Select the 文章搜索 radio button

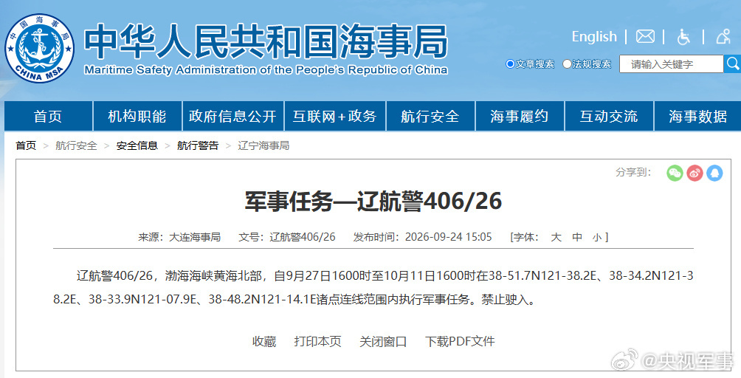510,63
